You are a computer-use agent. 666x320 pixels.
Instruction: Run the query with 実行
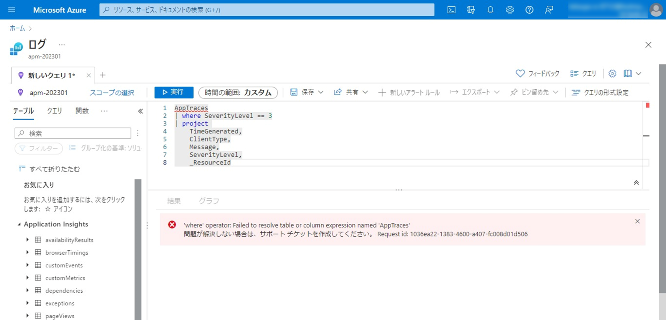click(174, 92)
